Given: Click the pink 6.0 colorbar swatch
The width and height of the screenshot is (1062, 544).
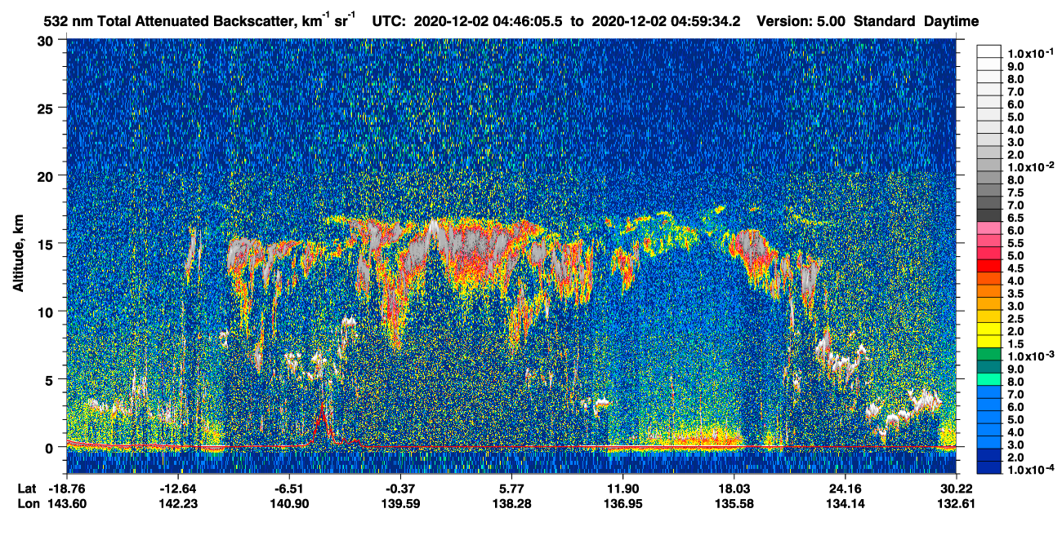Looking at the screenshot, I should (x=988, y=229).
